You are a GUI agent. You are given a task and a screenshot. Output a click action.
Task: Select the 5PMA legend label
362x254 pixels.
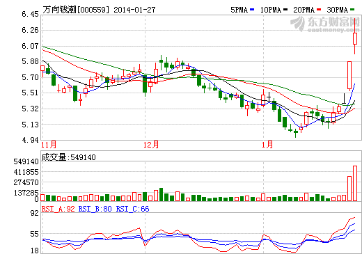(x=239, y=10)
